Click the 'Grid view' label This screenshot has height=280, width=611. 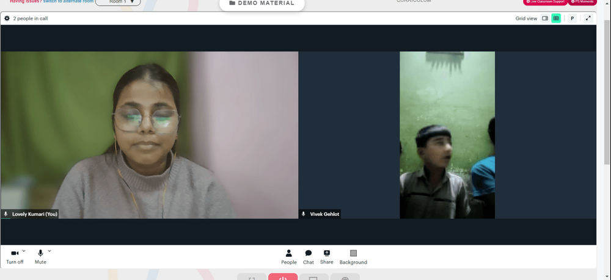tap(526, 18)
